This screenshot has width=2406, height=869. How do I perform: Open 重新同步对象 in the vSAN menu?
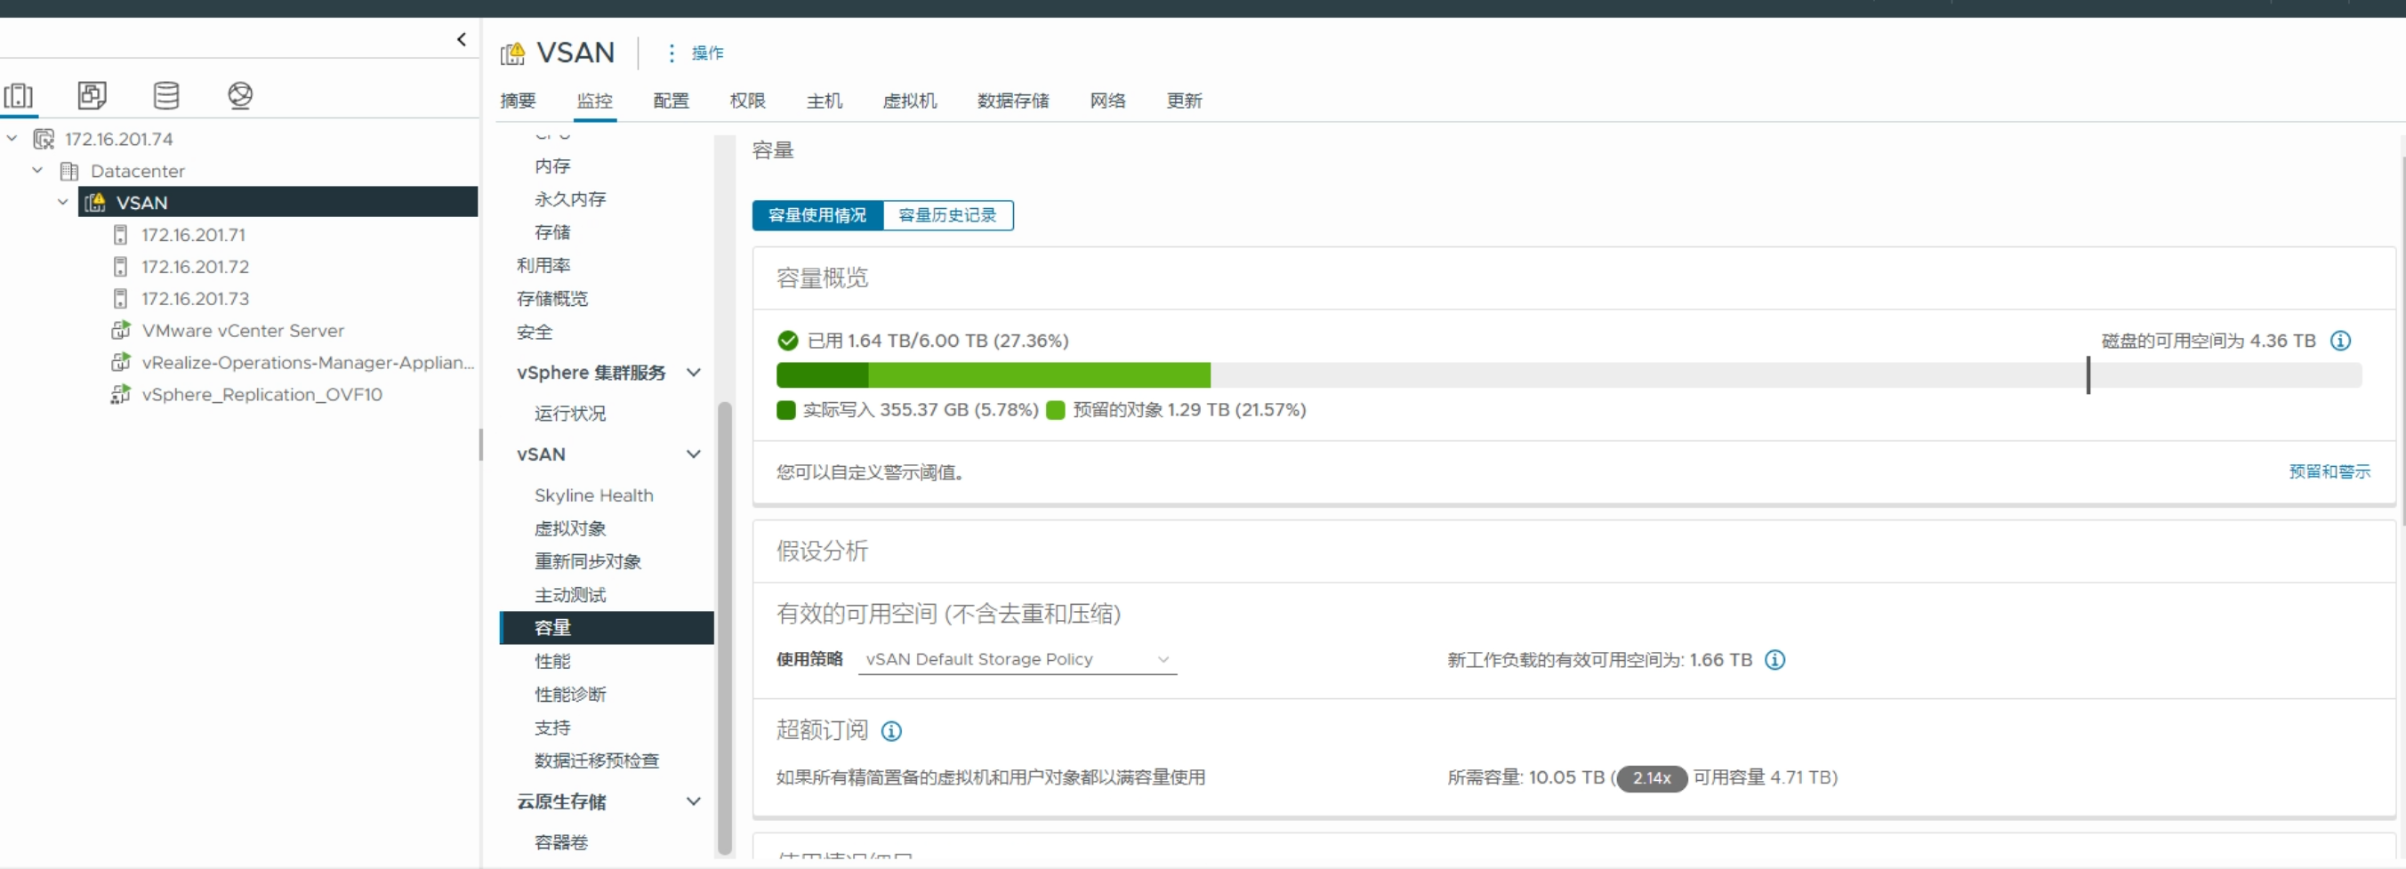click(587, 560)
